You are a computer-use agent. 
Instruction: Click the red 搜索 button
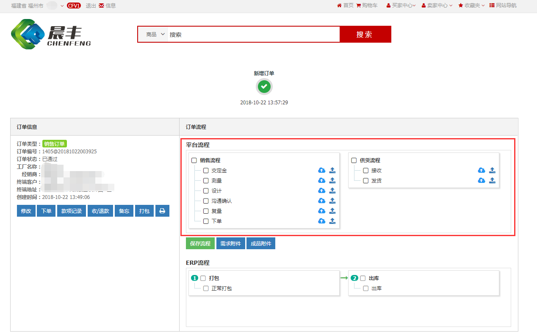365,35
